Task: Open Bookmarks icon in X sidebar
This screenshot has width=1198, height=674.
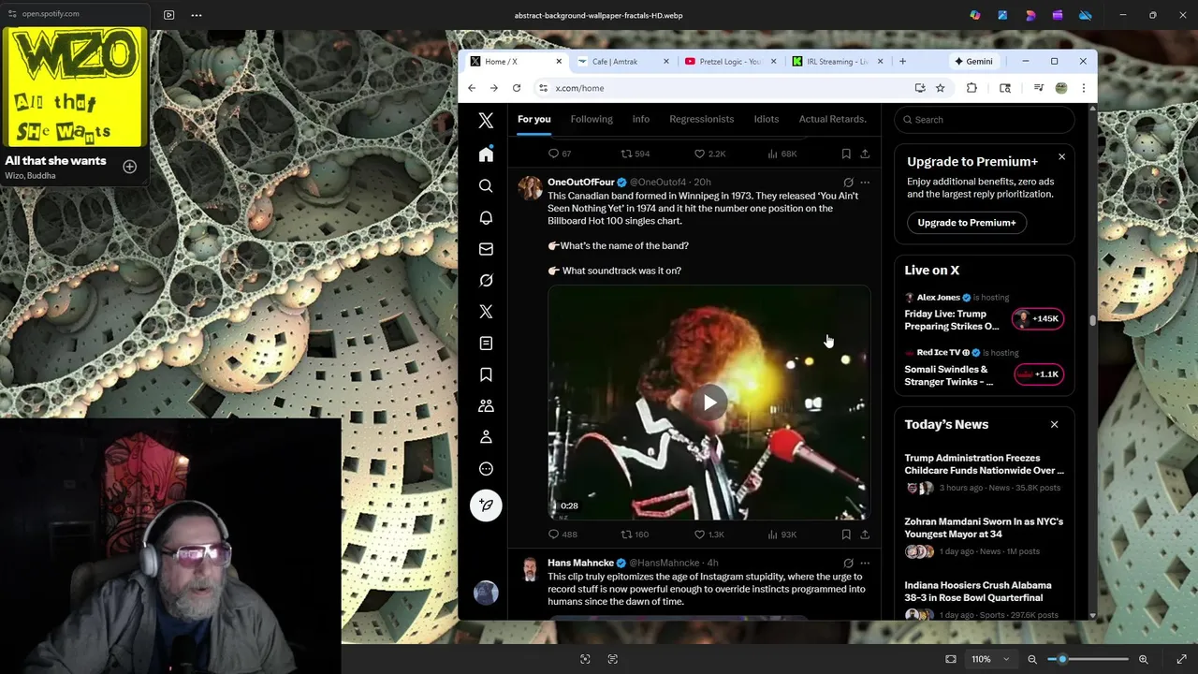Action: (x=486, y=374)
